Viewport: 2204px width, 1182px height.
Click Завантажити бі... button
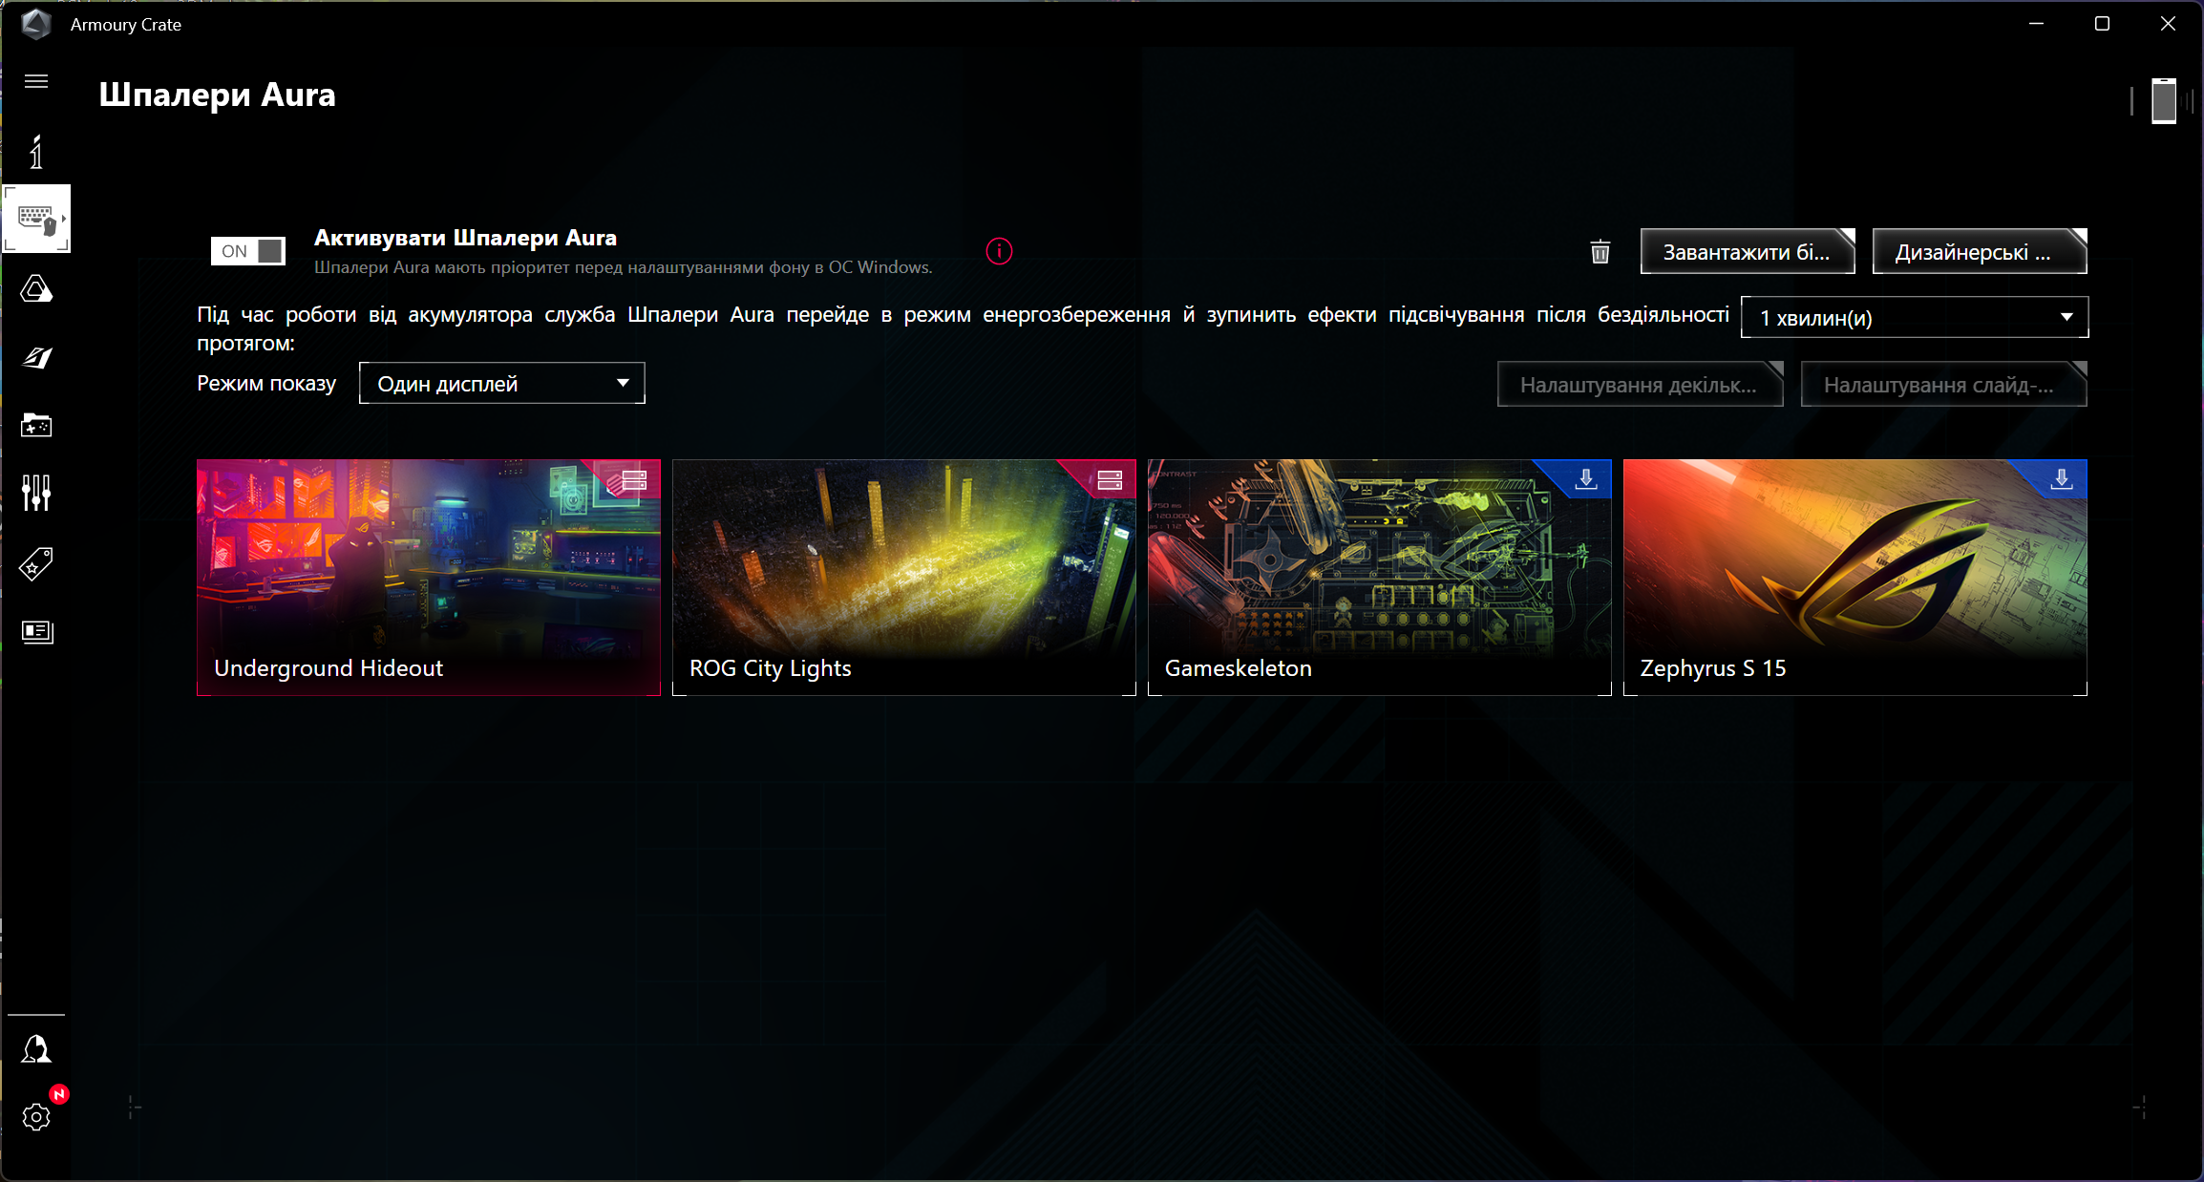click(1747, 252)
